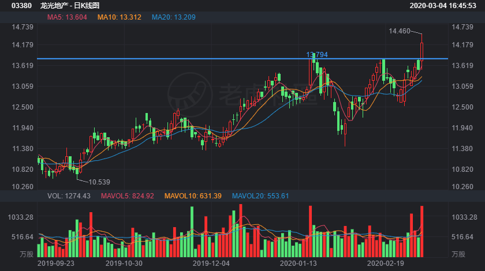
Task: Click the 13.794 resistance line label
Action: (317, 55)
